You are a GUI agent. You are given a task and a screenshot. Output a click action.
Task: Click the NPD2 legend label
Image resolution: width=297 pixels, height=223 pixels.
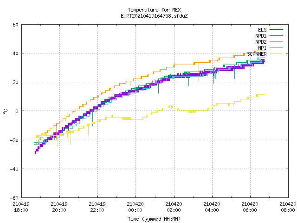(x=261, y=42)
